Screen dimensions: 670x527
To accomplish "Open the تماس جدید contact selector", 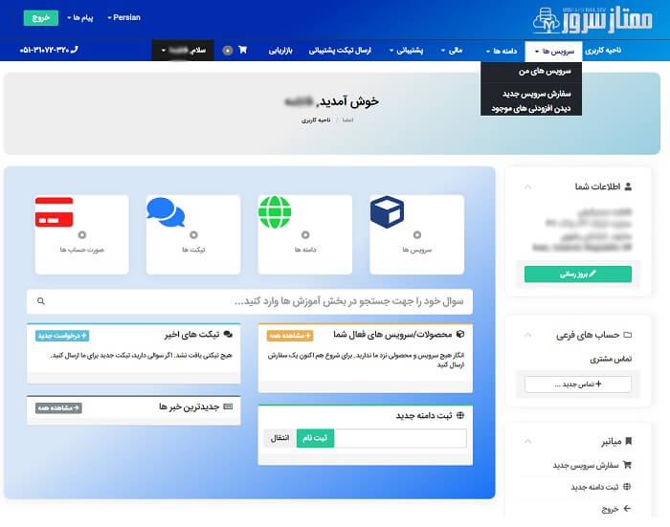I will (x=578, y=384).
